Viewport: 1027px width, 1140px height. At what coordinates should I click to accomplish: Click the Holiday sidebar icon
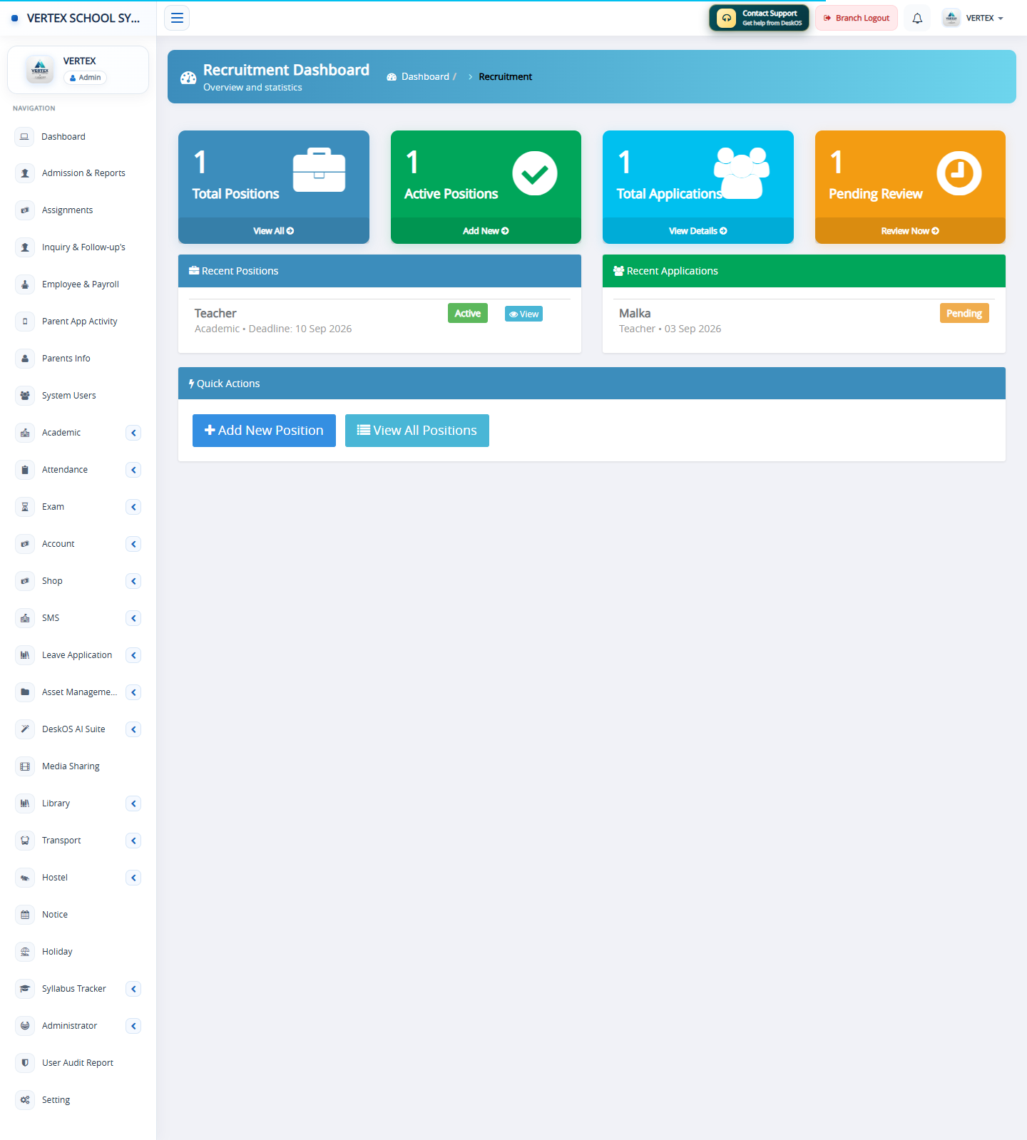click(x=25, y=952)
